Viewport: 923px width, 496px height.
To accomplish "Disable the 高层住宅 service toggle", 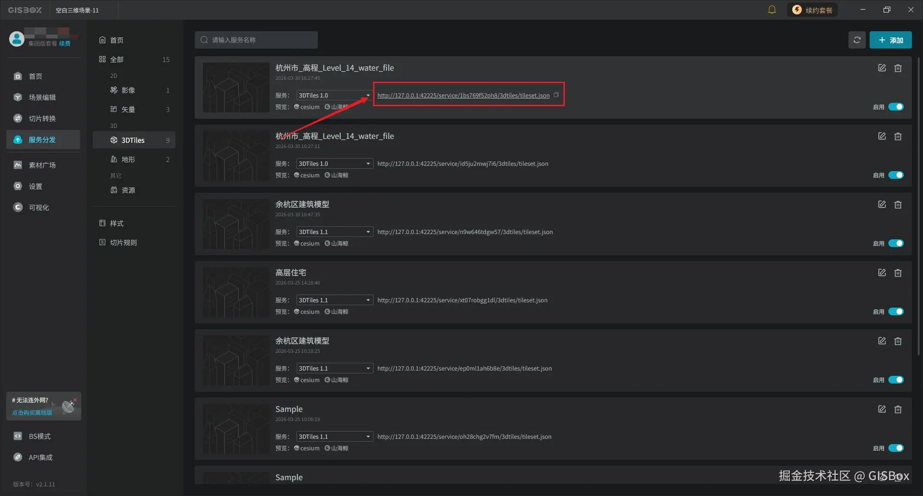I will [x=896, y=311].
